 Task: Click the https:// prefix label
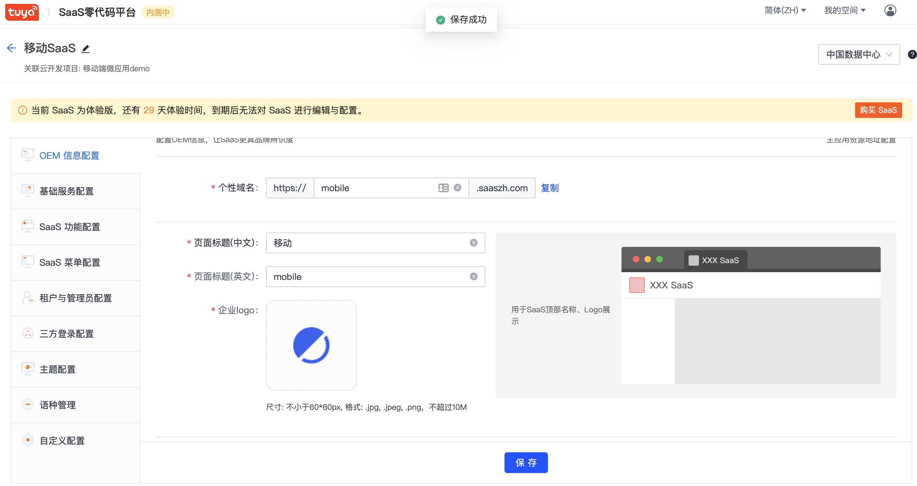point(290,188)
